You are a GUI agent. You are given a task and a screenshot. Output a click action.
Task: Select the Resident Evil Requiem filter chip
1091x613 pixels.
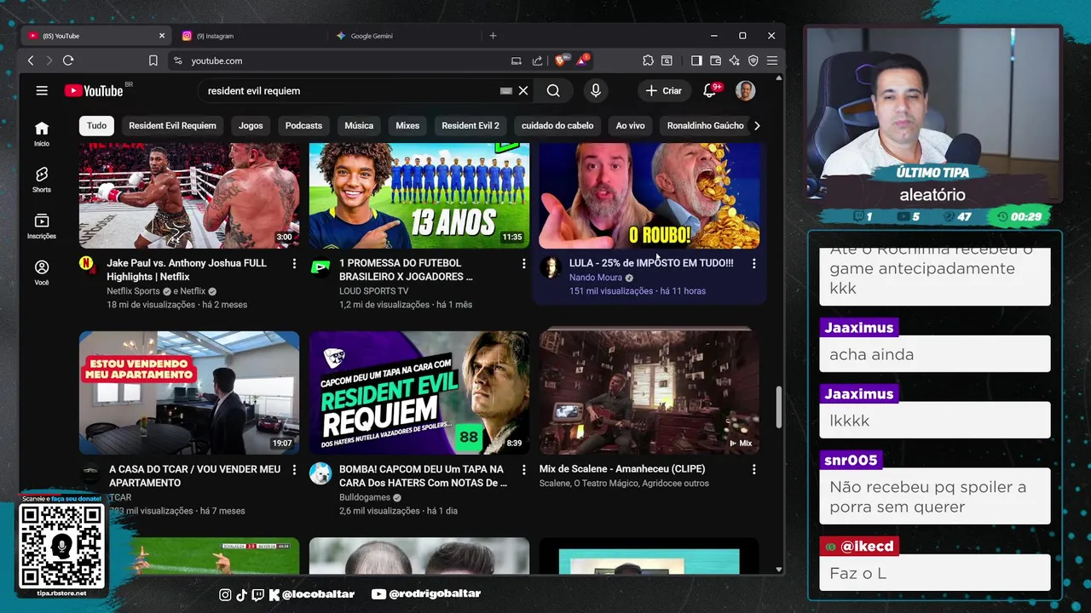click(172, 125)
